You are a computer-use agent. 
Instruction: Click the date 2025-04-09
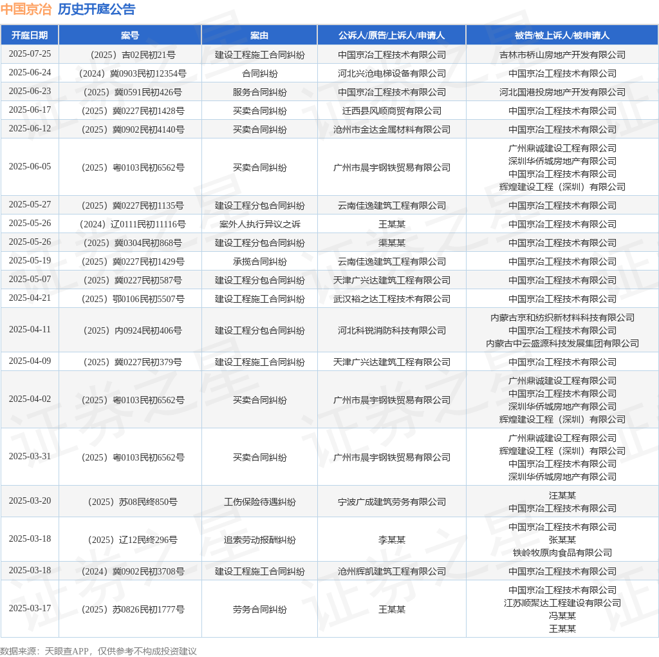pos(30,361)
